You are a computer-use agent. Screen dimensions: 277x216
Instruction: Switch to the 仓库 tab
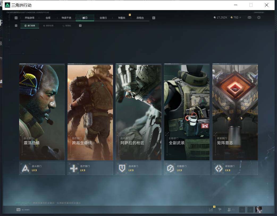pos(48,18)
